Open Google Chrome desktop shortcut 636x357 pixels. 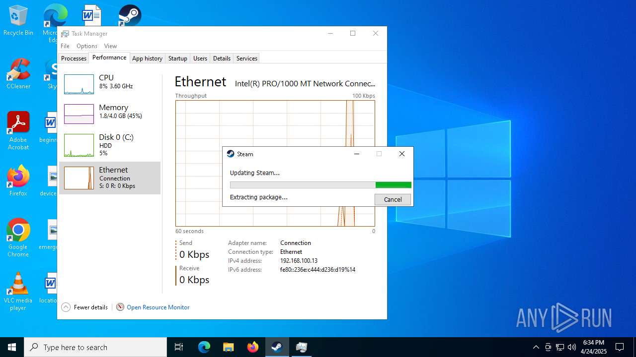(18, 238)
